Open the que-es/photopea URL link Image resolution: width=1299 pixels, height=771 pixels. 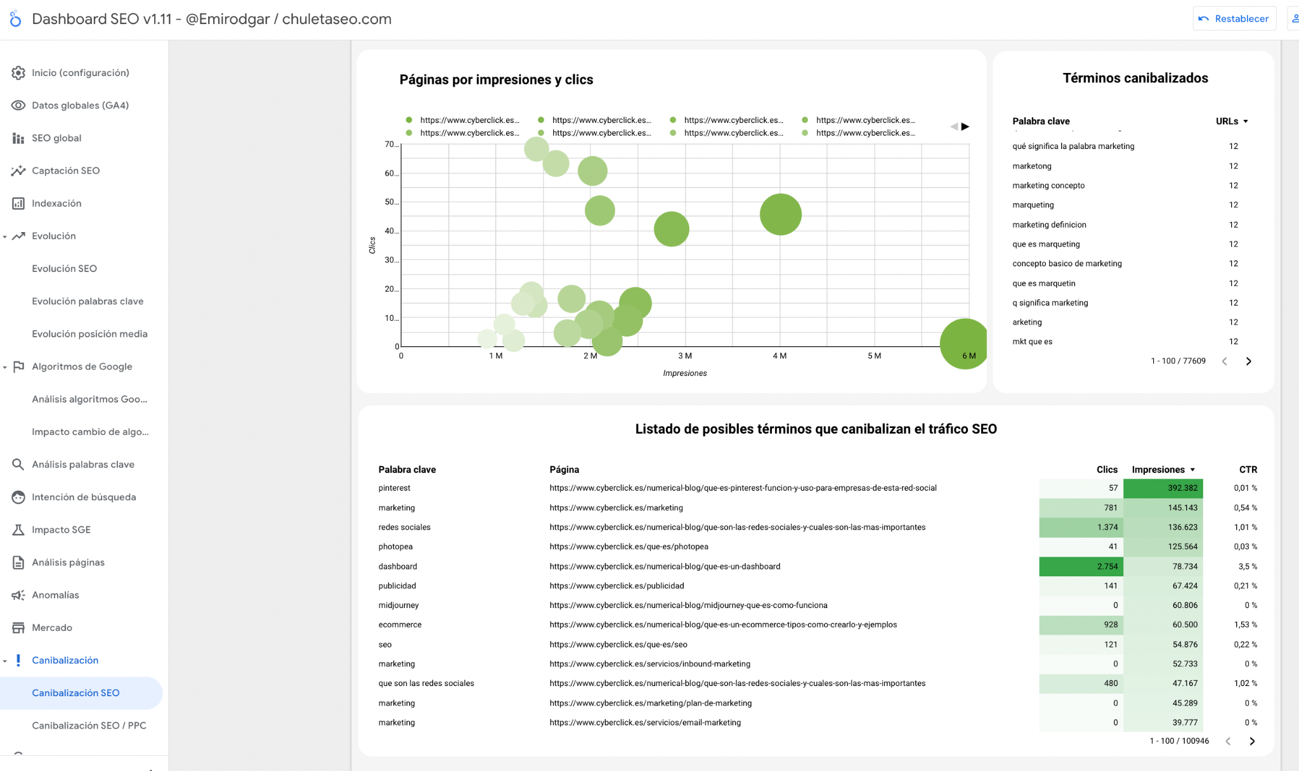(629, 547)
